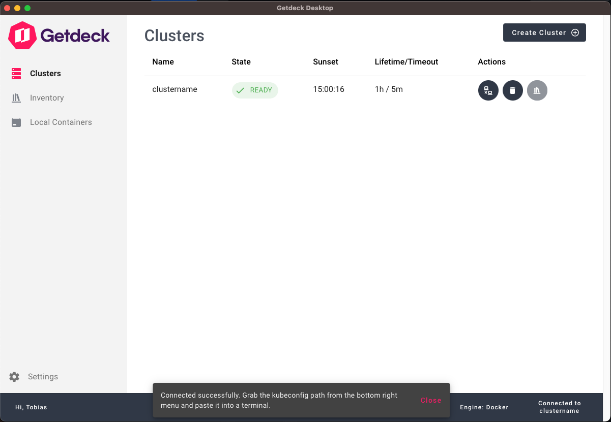Click the Engine: Docker status entry
The height and width of the screenshot is (422, 611).
point(484,407)
